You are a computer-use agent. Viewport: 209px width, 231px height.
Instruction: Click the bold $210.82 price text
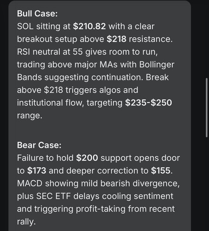pos(89,26)
